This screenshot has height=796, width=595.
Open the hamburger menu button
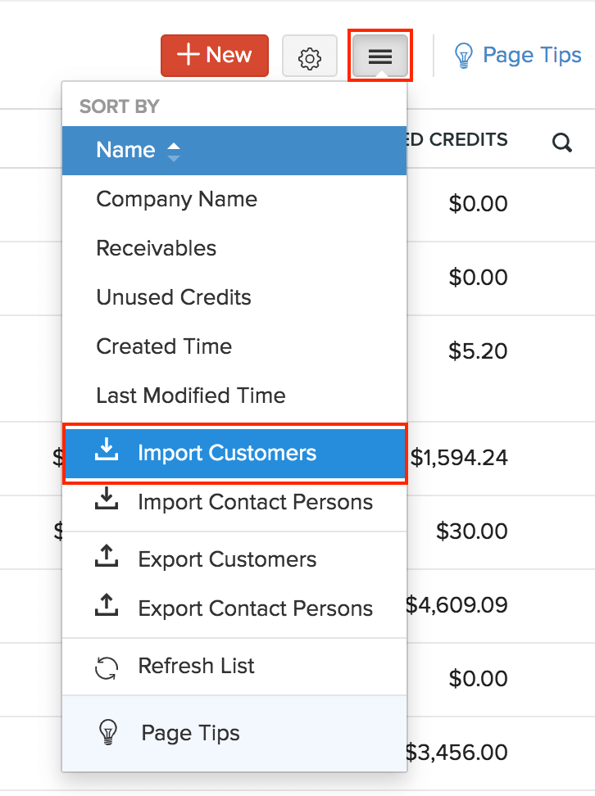coord(380,57)
